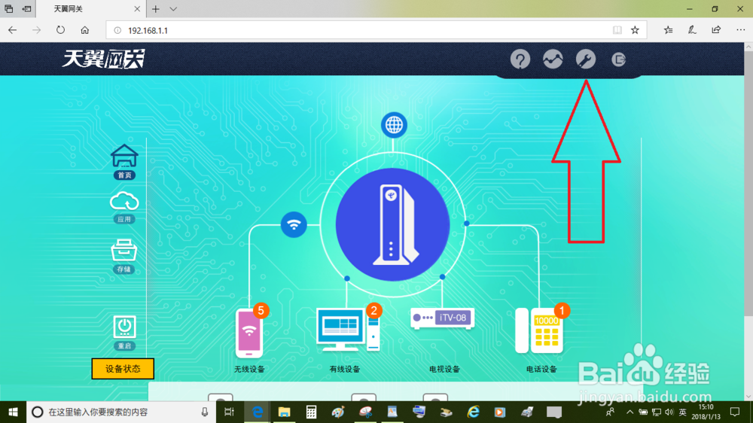Open the network diagnostics wave icon
This screenshot has width=753, height=423.
click(x=553, y=59)
